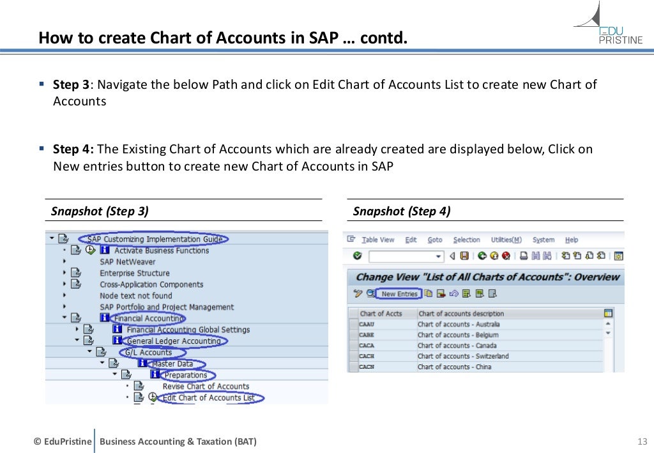
Task: Open the command field dropdown arrow
Action: (439, 256)
